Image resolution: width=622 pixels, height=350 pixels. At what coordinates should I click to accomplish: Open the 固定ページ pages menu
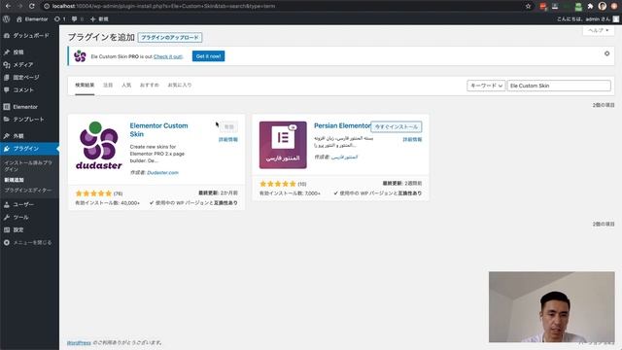[x=21, y=78]
